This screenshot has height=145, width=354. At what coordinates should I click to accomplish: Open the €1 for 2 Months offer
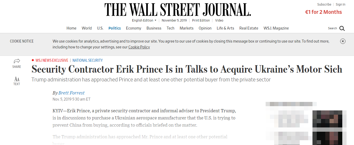pos(323,12)
